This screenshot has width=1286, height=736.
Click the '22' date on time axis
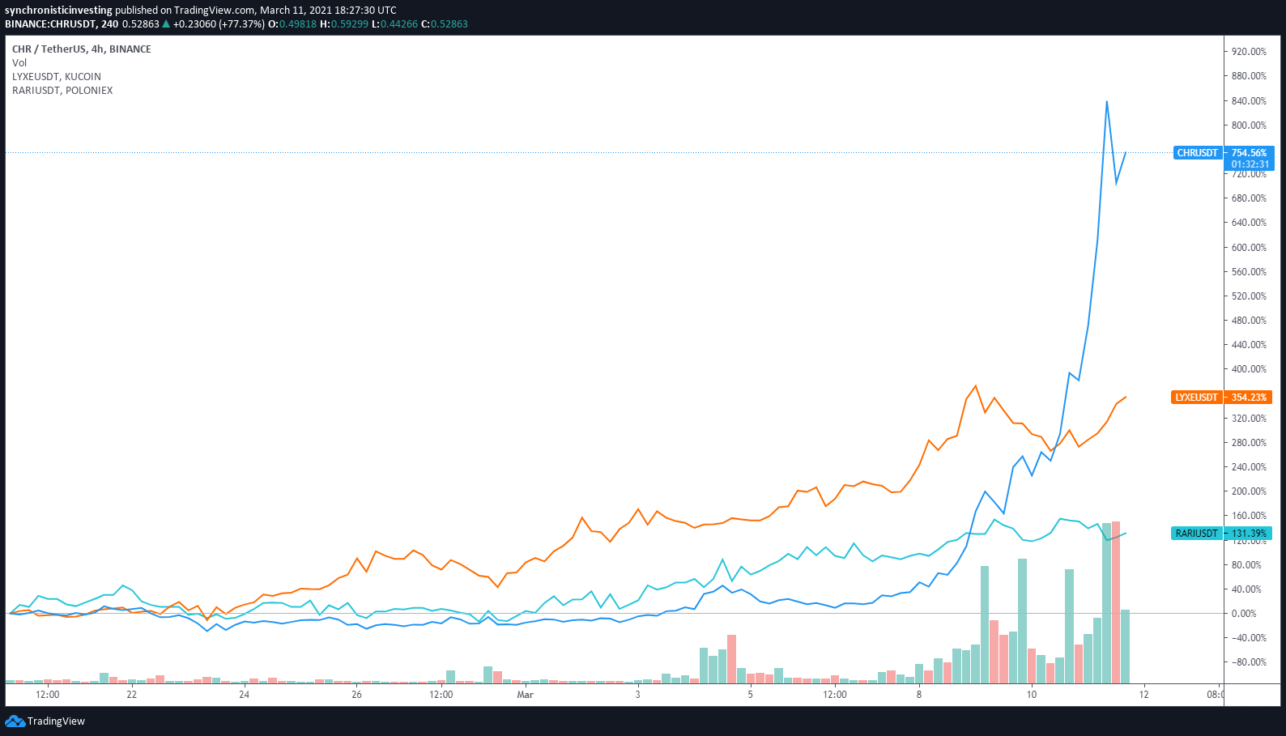[132, 695]
